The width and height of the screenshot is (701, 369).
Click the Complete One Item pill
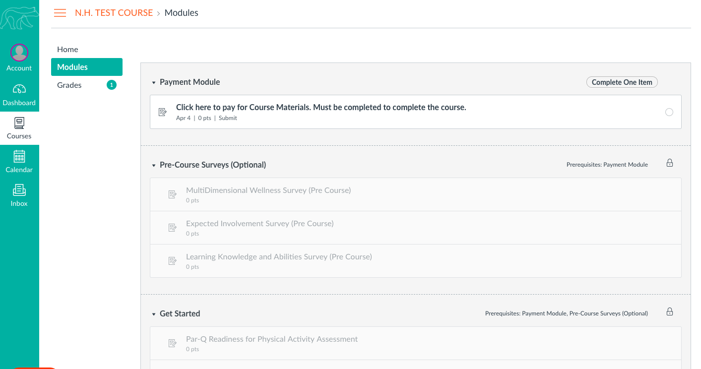click(x=622, y=82)
